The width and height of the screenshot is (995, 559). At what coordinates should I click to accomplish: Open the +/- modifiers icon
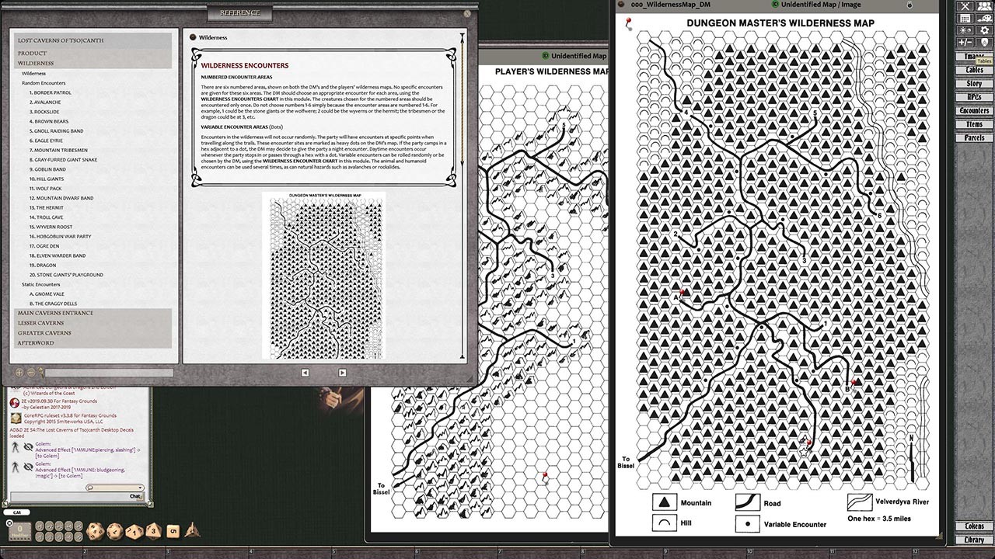[x=965, y=40]
